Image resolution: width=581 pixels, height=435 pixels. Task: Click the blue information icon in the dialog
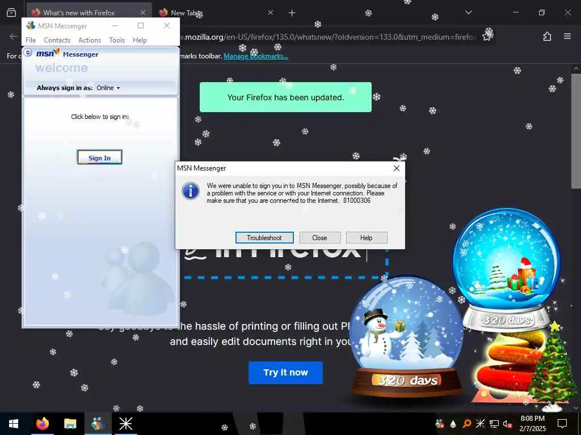[191, 190]
